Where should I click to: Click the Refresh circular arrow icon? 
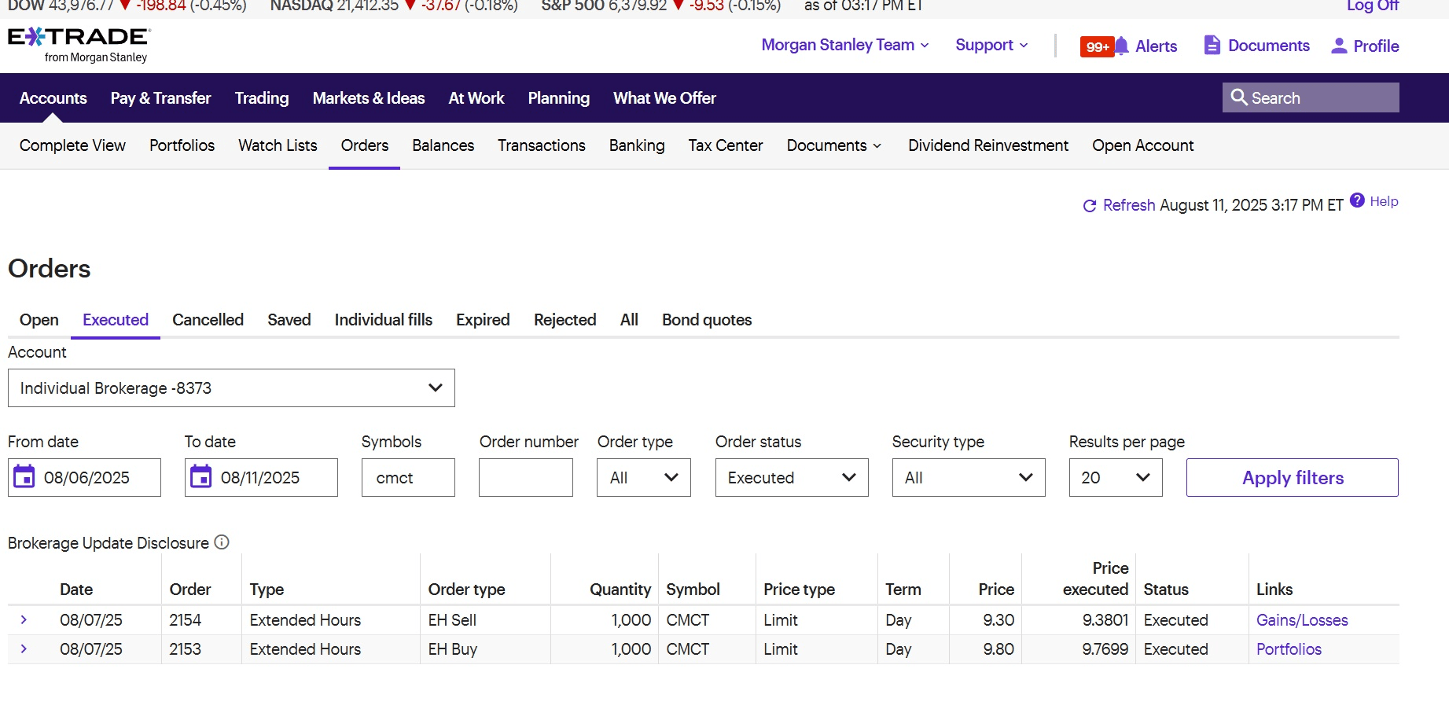pyautogui.click(x=1089, y=206)
